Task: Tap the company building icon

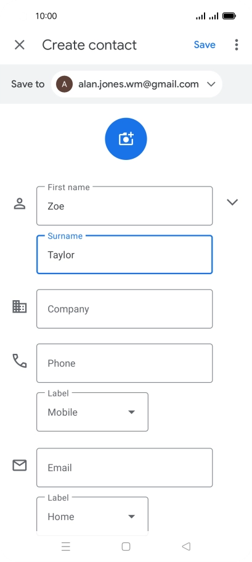Action: 19,307
